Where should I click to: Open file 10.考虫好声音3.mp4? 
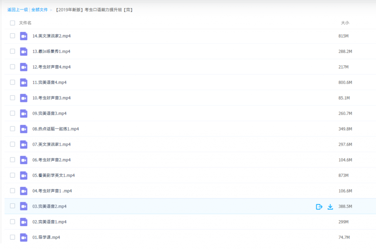pyautogui.click(x=51, y=98)
